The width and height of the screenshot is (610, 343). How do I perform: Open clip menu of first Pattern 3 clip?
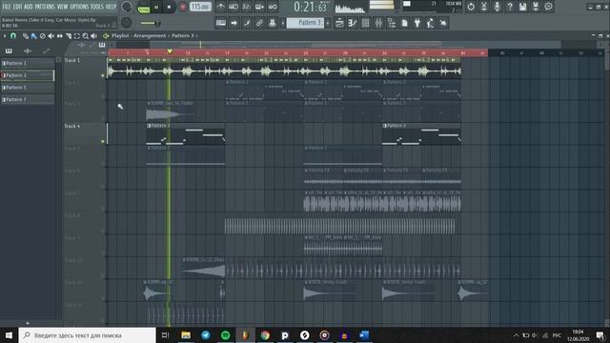pyautogui.click(x=149, y=126)
